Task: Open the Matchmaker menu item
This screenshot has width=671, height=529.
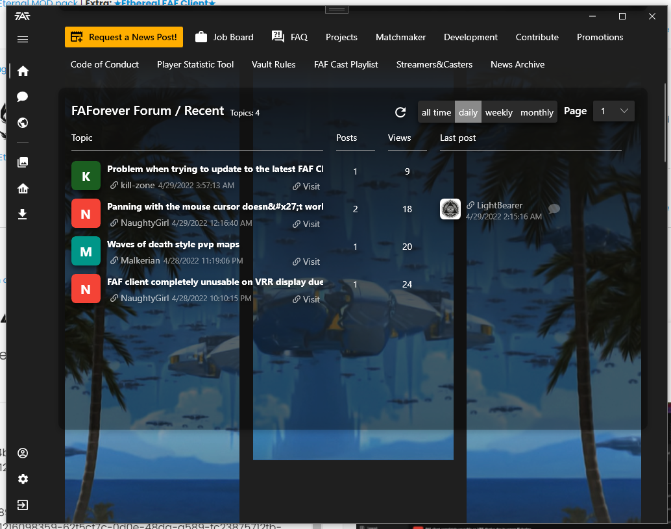Action: coord(400,37)
